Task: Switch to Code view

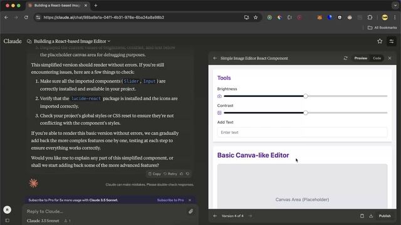Action: [377, 58]
